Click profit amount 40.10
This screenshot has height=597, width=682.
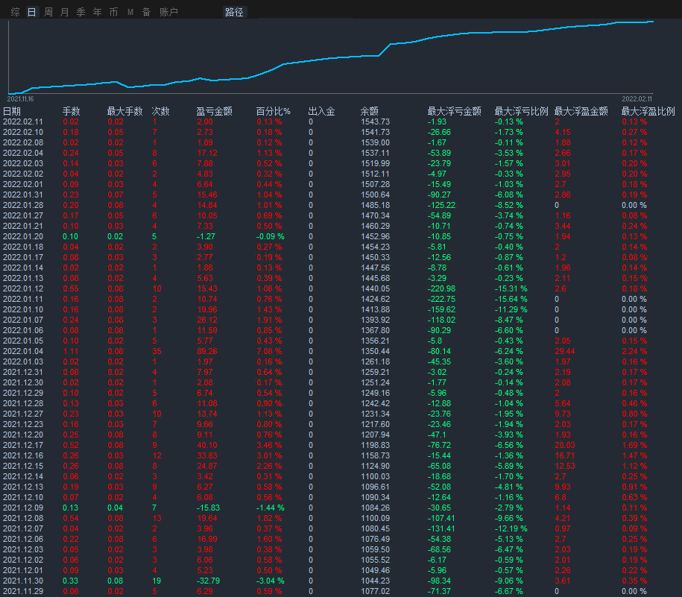[207, 445]
